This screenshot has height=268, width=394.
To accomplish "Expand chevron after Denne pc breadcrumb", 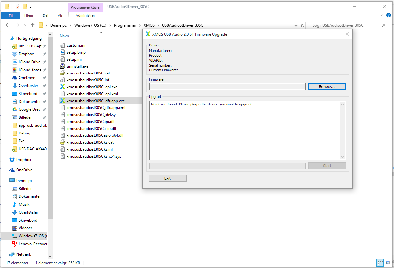I will (x=70, y=25).
